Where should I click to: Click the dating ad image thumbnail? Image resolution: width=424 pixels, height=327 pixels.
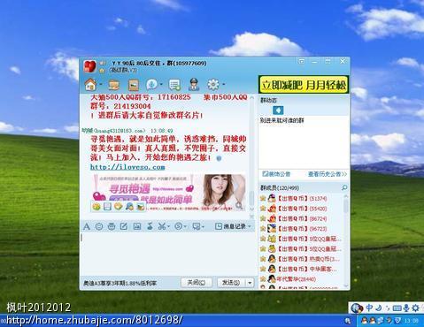pyautogui.click(x=169, y=192)
